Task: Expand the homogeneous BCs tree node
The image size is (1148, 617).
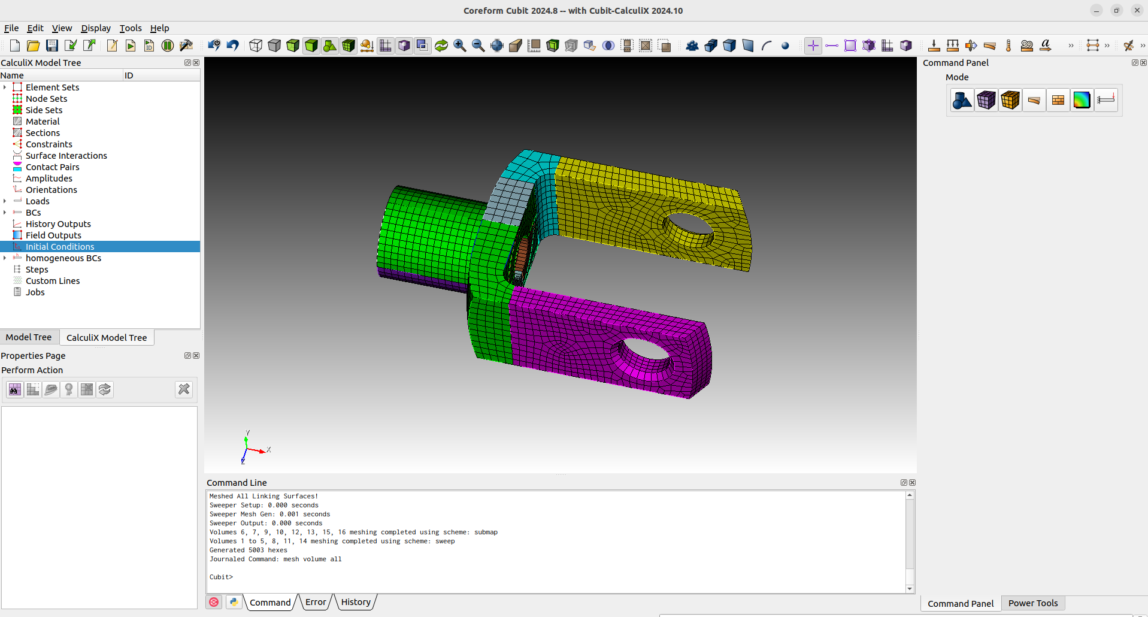Action: pos(5,258)
